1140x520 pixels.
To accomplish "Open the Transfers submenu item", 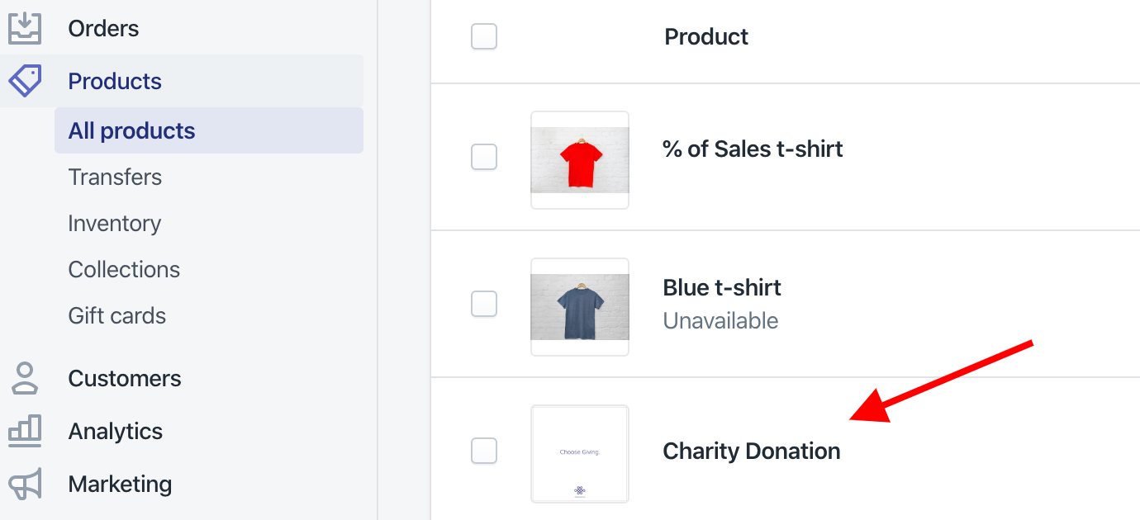I will point(115,177).
